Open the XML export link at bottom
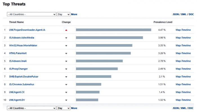 point(183,108)
